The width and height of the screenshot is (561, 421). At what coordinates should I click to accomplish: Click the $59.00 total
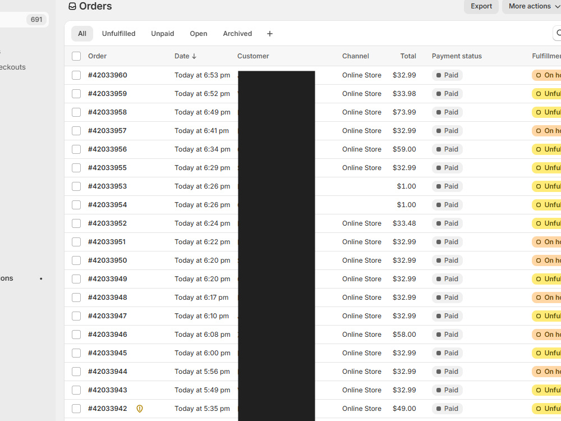point(404,149)
